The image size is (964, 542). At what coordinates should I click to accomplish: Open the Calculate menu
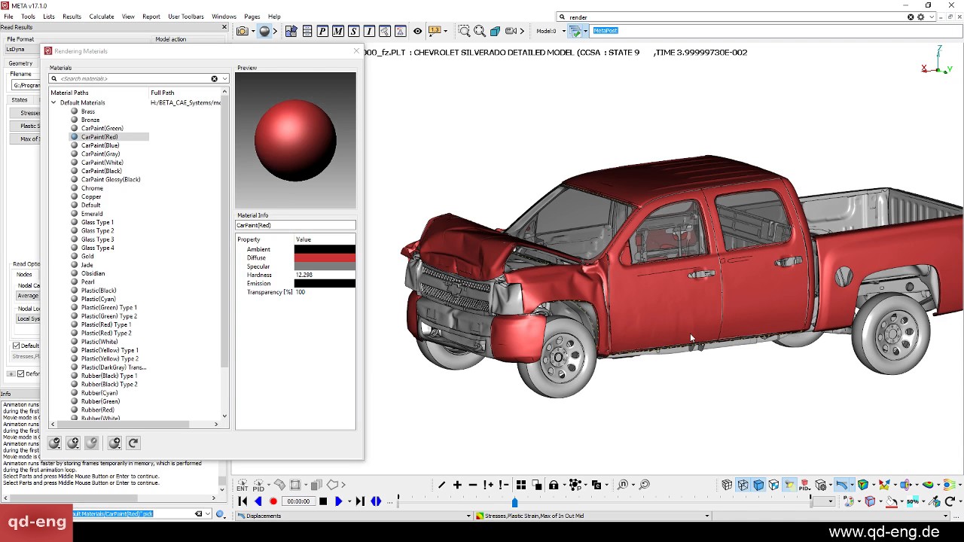(x=102, y=17)
